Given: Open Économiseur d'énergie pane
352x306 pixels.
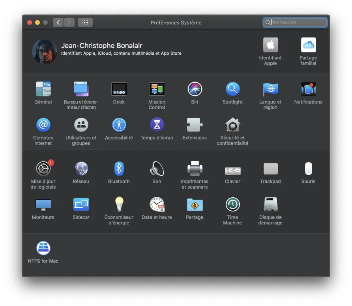Looking at the screenshot, I should coord(119,205).
